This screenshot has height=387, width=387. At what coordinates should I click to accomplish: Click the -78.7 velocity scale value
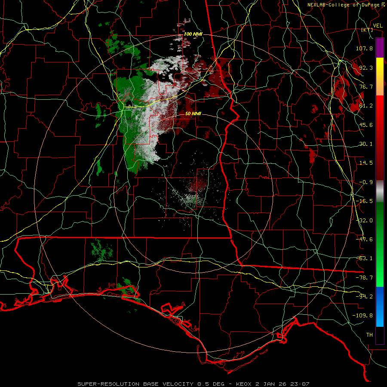point(364,278)
